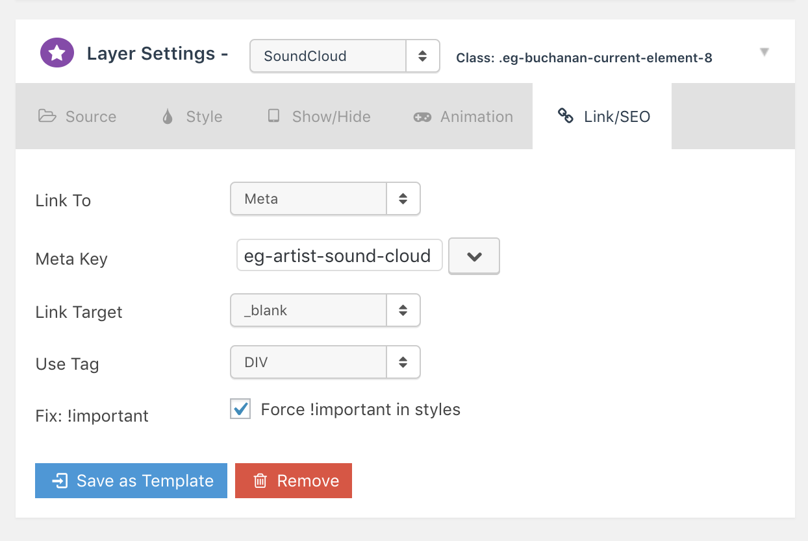Expand the Meta Key chevron dropdown button
This screenshot has height=541, width=808.
point(474,256)
